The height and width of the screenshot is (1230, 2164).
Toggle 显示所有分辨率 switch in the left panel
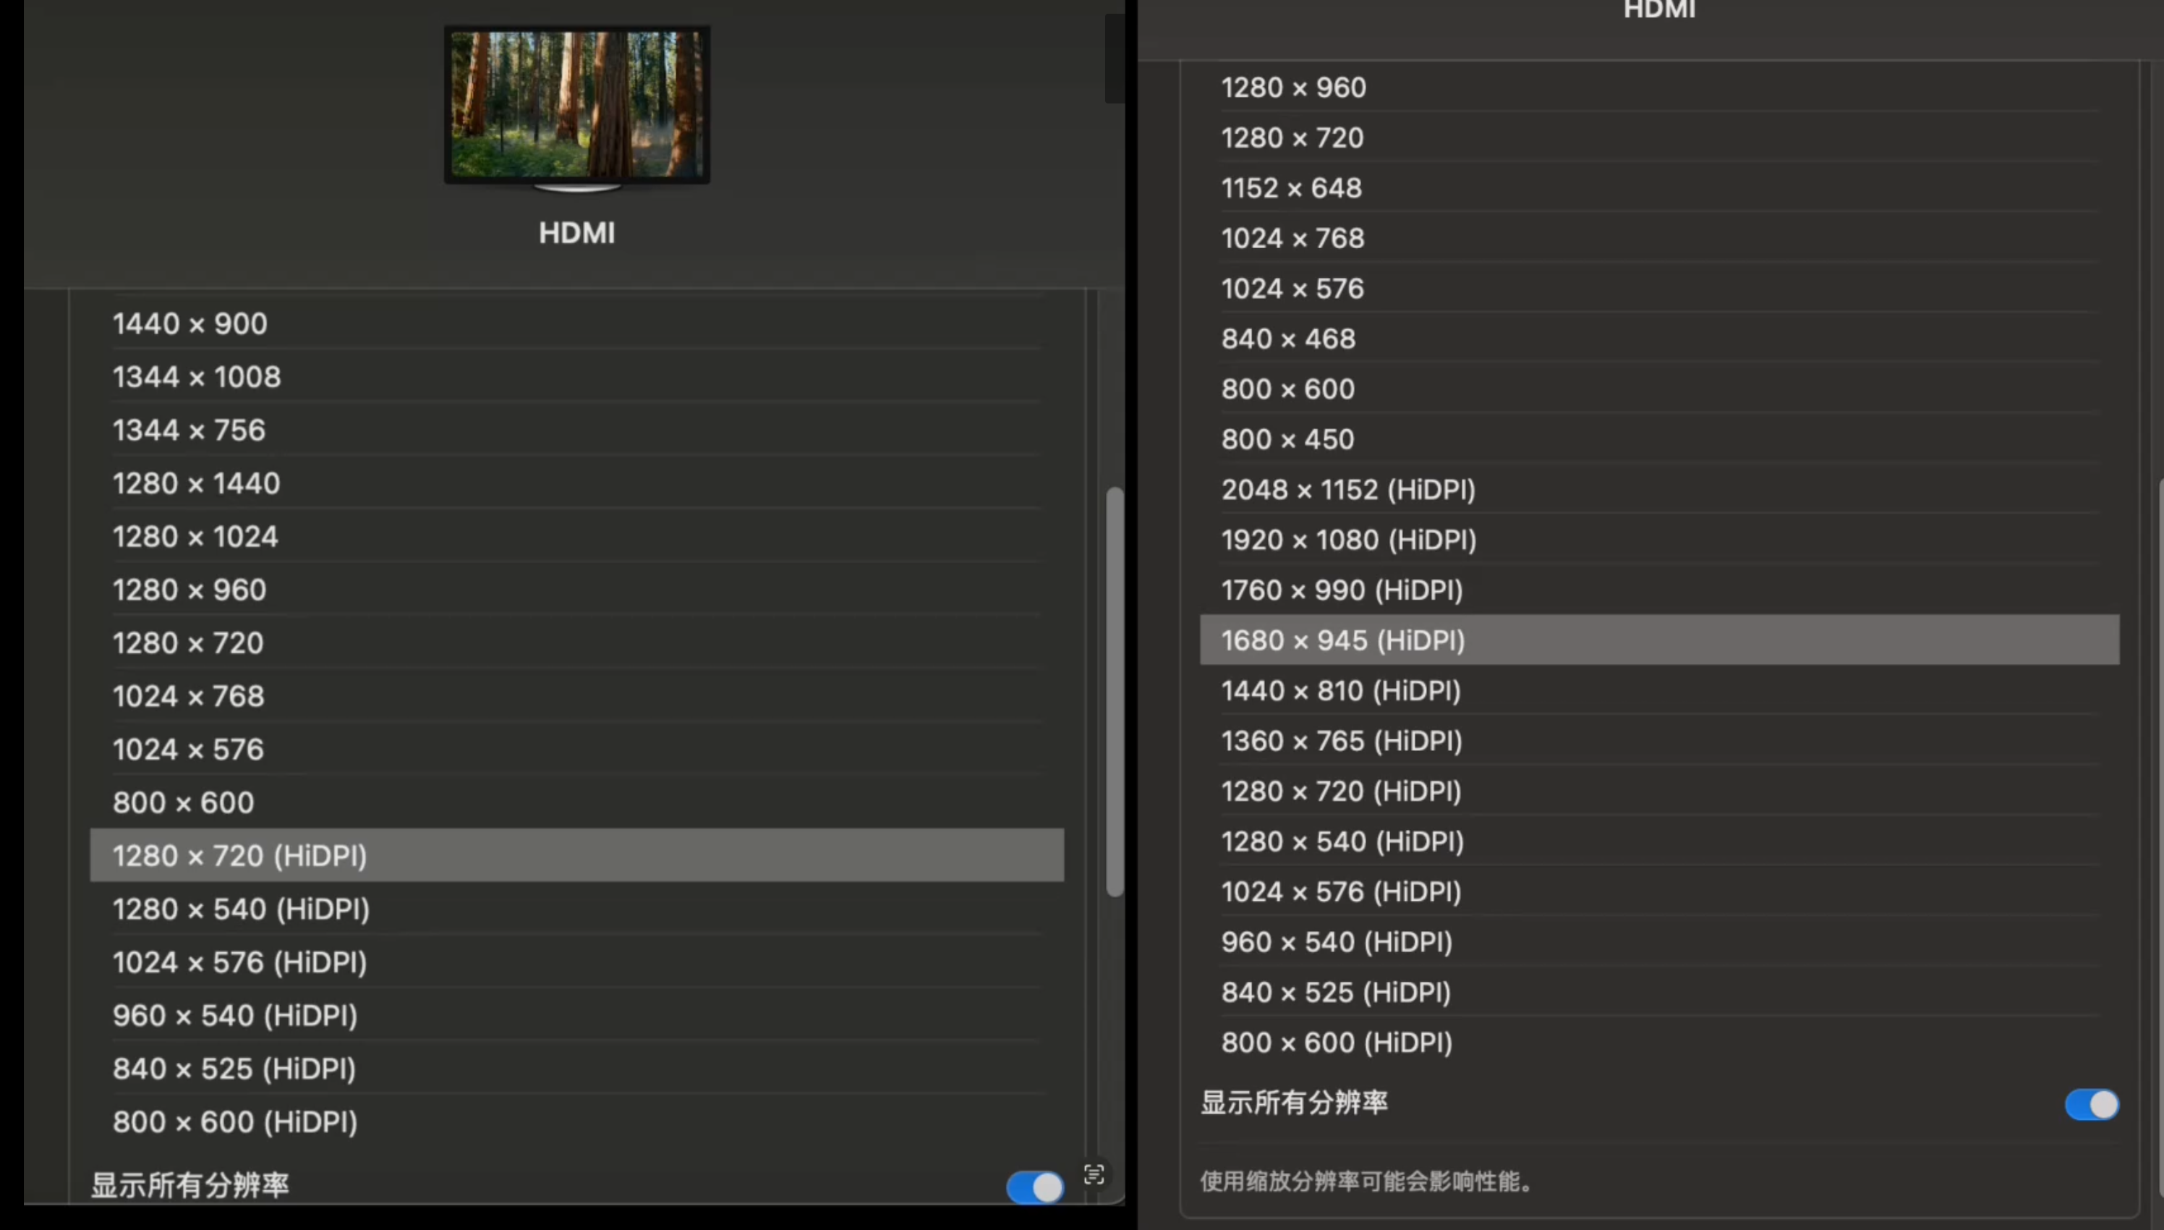[1035, 1187]
